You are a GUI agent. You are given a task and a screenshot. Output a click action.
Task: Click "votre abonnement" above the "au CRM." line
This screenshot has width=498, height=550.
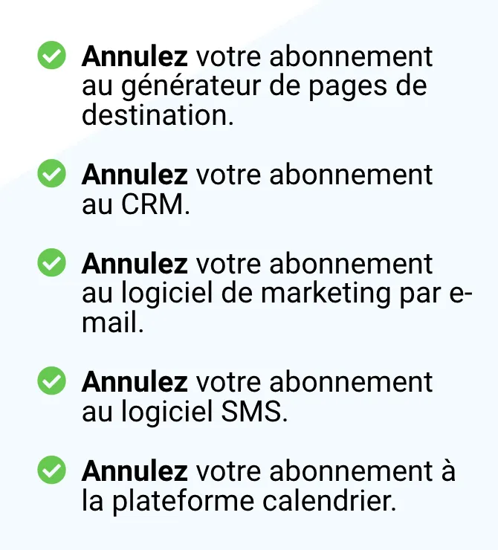click(314, 175)
